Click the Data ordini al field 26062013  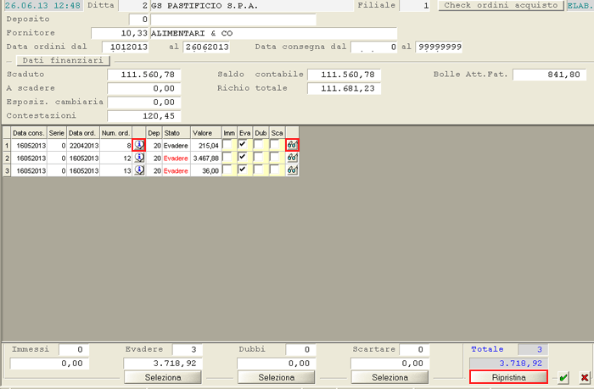click(206, 47)
